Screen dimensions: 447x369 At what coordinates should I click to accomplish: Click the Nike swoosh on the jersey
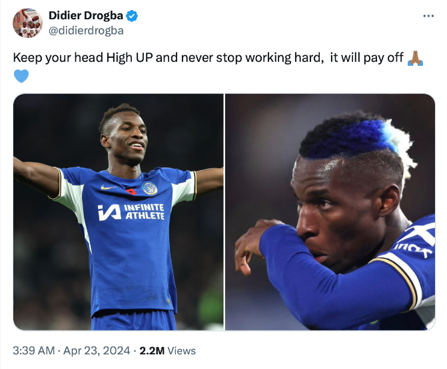tap(109, 187)
